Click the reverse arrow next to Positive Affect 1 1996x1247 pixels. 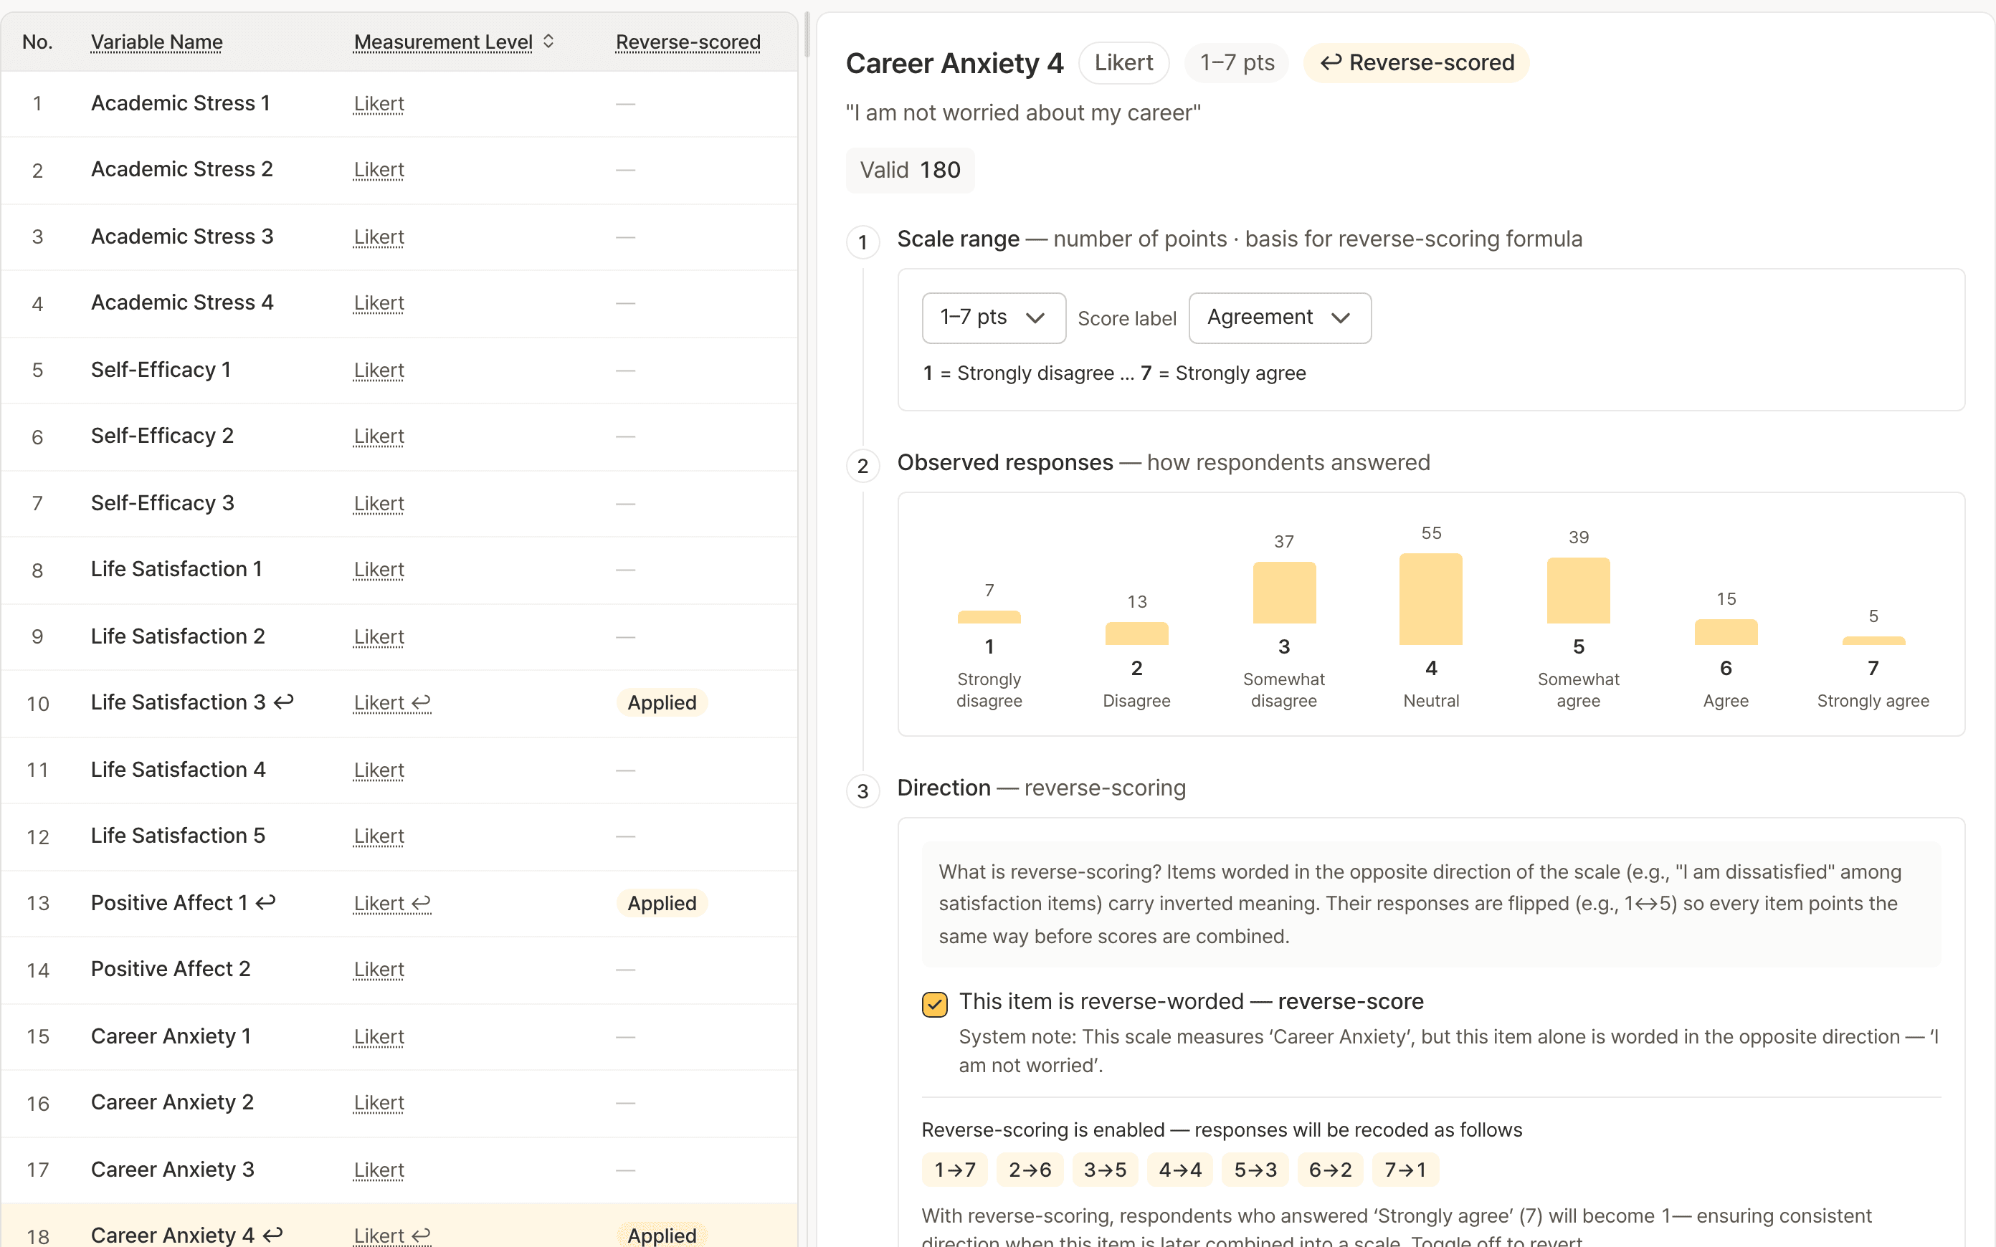265,902
